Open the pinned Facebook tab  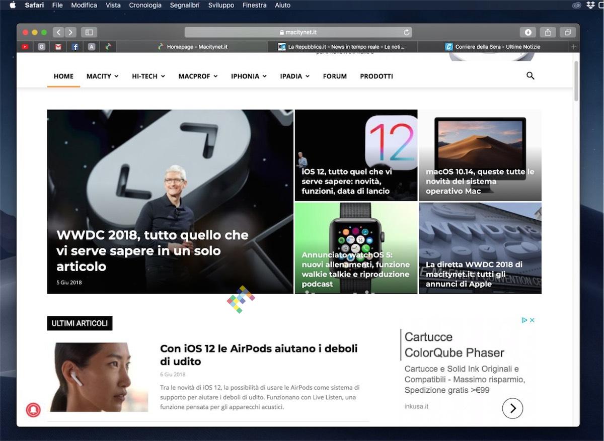(75, 47)
